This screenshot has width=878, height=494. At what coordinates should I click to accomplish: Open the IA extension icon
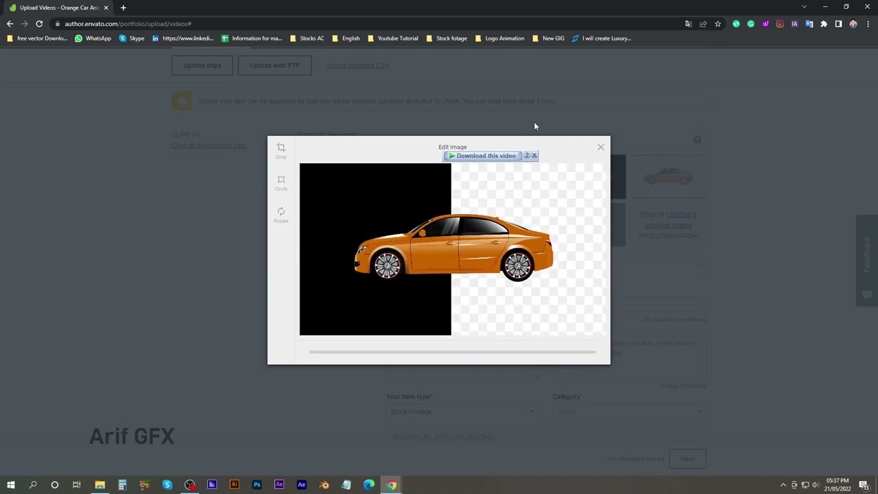pyautogui.click(x=794, y=24)
